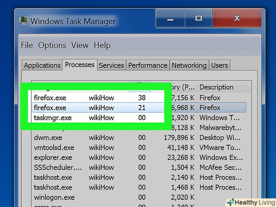Maximize the Task Manager window
This screenshot has width=276, height=207.
(198, 18)
